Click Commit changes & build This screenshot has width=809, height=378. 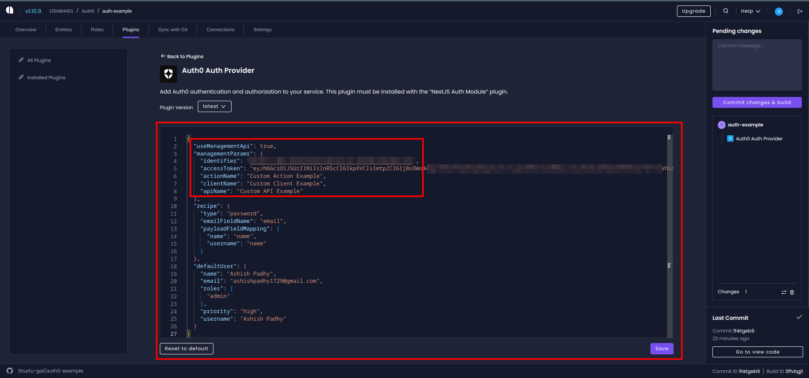pos(757,102)
